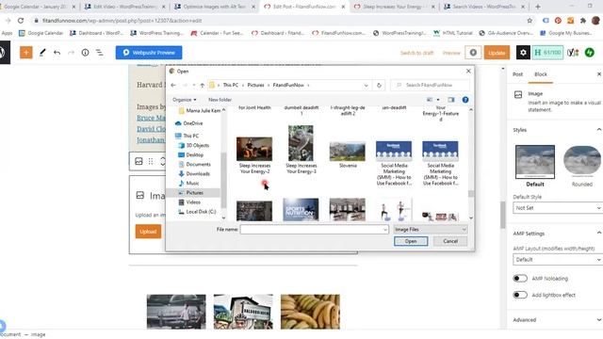Image resolution: width=603 pixels, height=339 pixels.
Task: Collapse the Styles panel section
Action: [599, 130]
